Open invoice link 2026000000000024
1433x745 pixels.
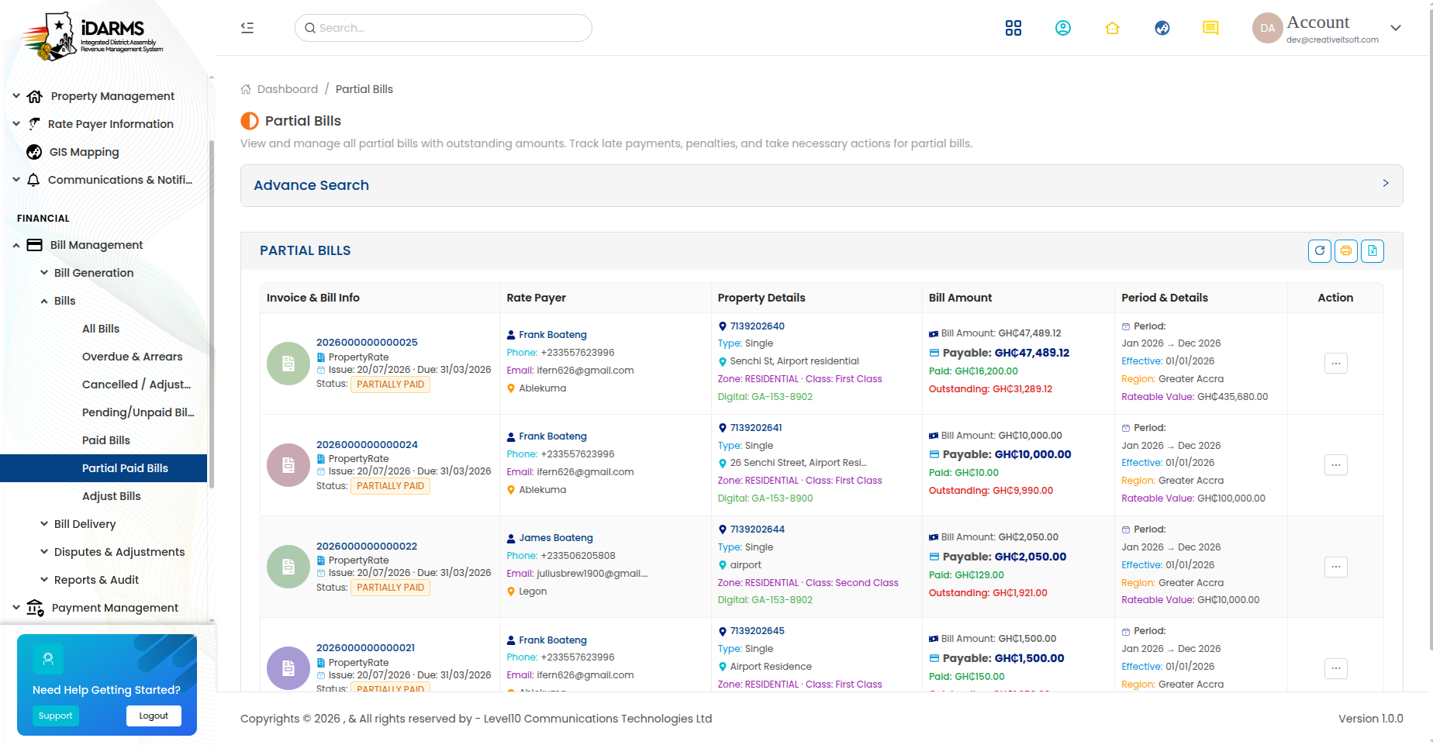[367, 444]
